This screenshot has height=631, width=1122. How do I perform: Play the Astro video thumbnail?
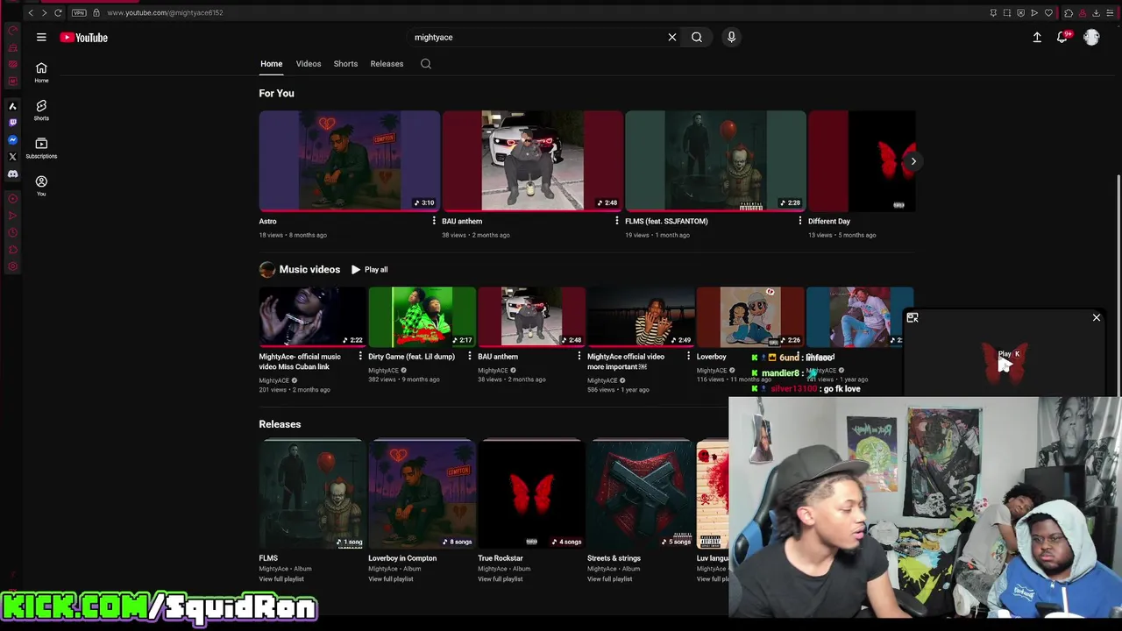click(349, 161)
